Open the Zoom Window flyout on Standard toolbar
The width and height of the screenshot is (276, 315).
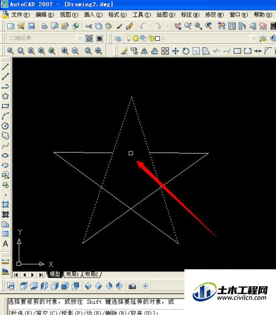coord(198,26)
